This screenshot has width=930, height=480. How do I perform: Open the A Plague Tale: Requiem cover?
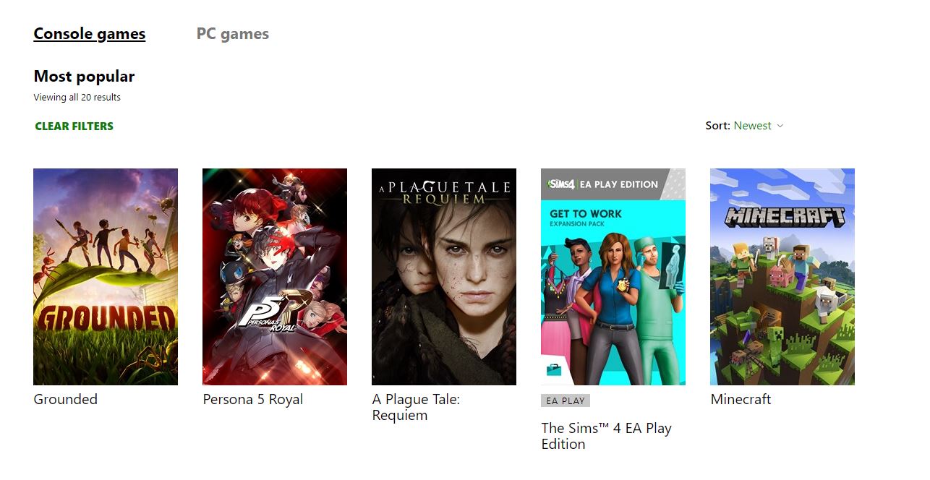[444, 277]
